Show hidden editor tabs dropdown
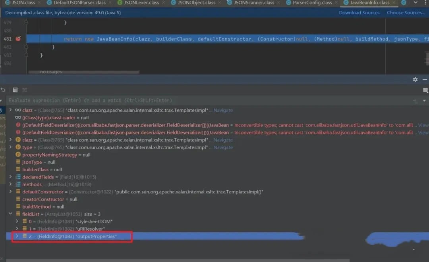429x262 pixels. coord(415,2)
